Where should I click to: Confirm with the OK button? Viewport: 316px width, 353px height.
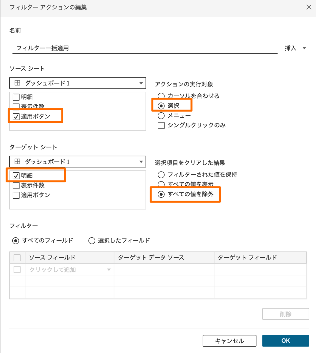pos(286,341)
